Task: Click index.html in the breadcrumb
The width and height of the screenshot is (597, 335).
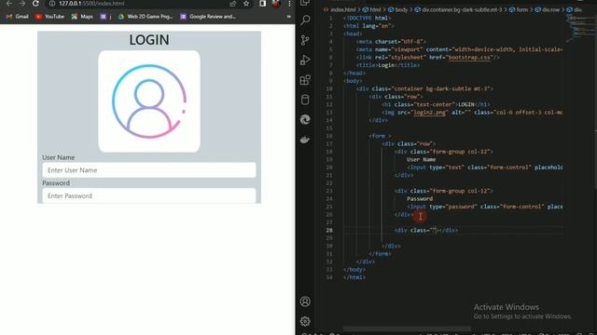Action: pos(342,10)
